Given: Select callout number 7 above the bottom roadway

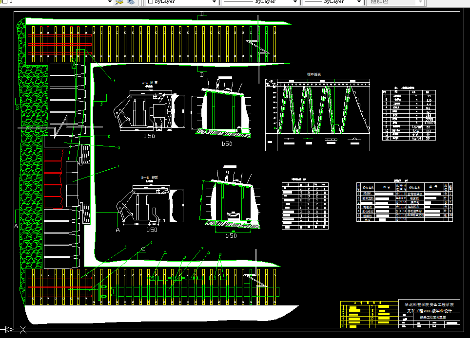Looking at the screenshot, I should click(x=202, y=248).
